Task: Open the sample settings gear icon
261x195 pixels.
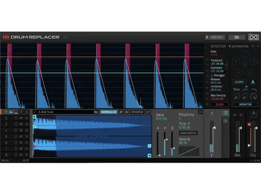Action: (x=126, y=112)
